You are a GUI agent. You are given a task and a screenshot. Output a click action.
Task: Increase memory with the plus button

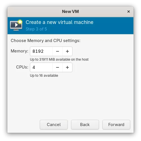[x=67, y=51]
